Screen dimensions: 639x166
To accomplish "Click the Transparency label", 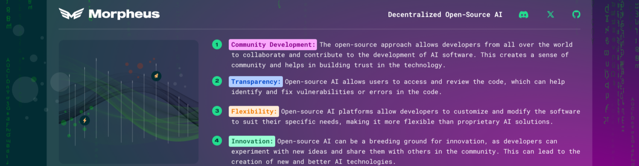I will [x=256, y=82].
